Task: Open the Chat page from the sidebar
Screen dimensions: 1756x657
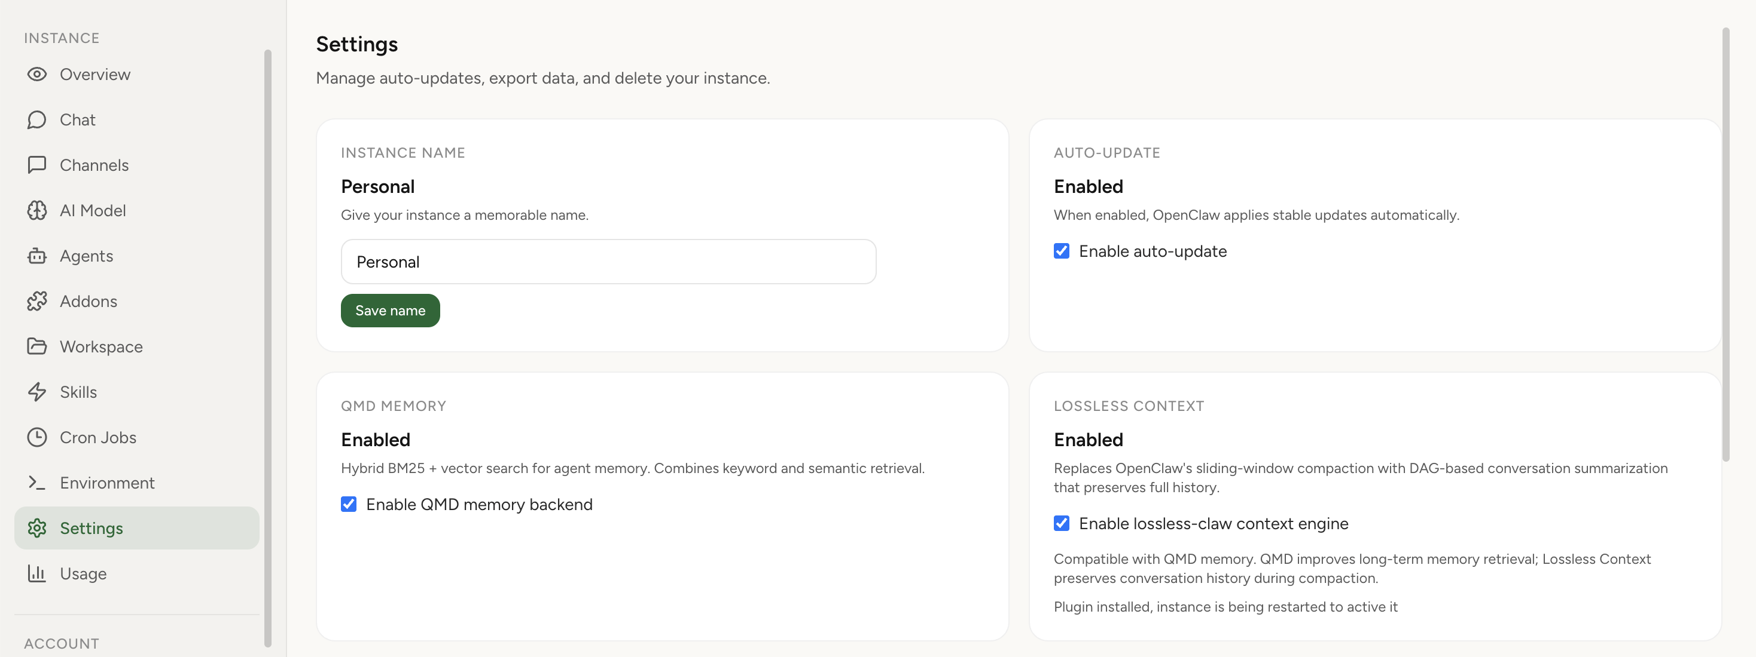Action: coord(77,119)
